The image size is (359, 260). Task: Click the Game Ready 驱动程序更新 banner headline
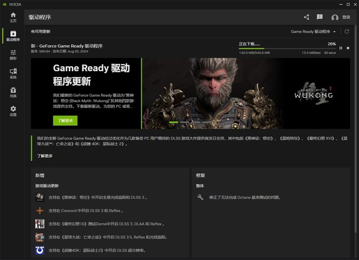(x=92, y=75)
